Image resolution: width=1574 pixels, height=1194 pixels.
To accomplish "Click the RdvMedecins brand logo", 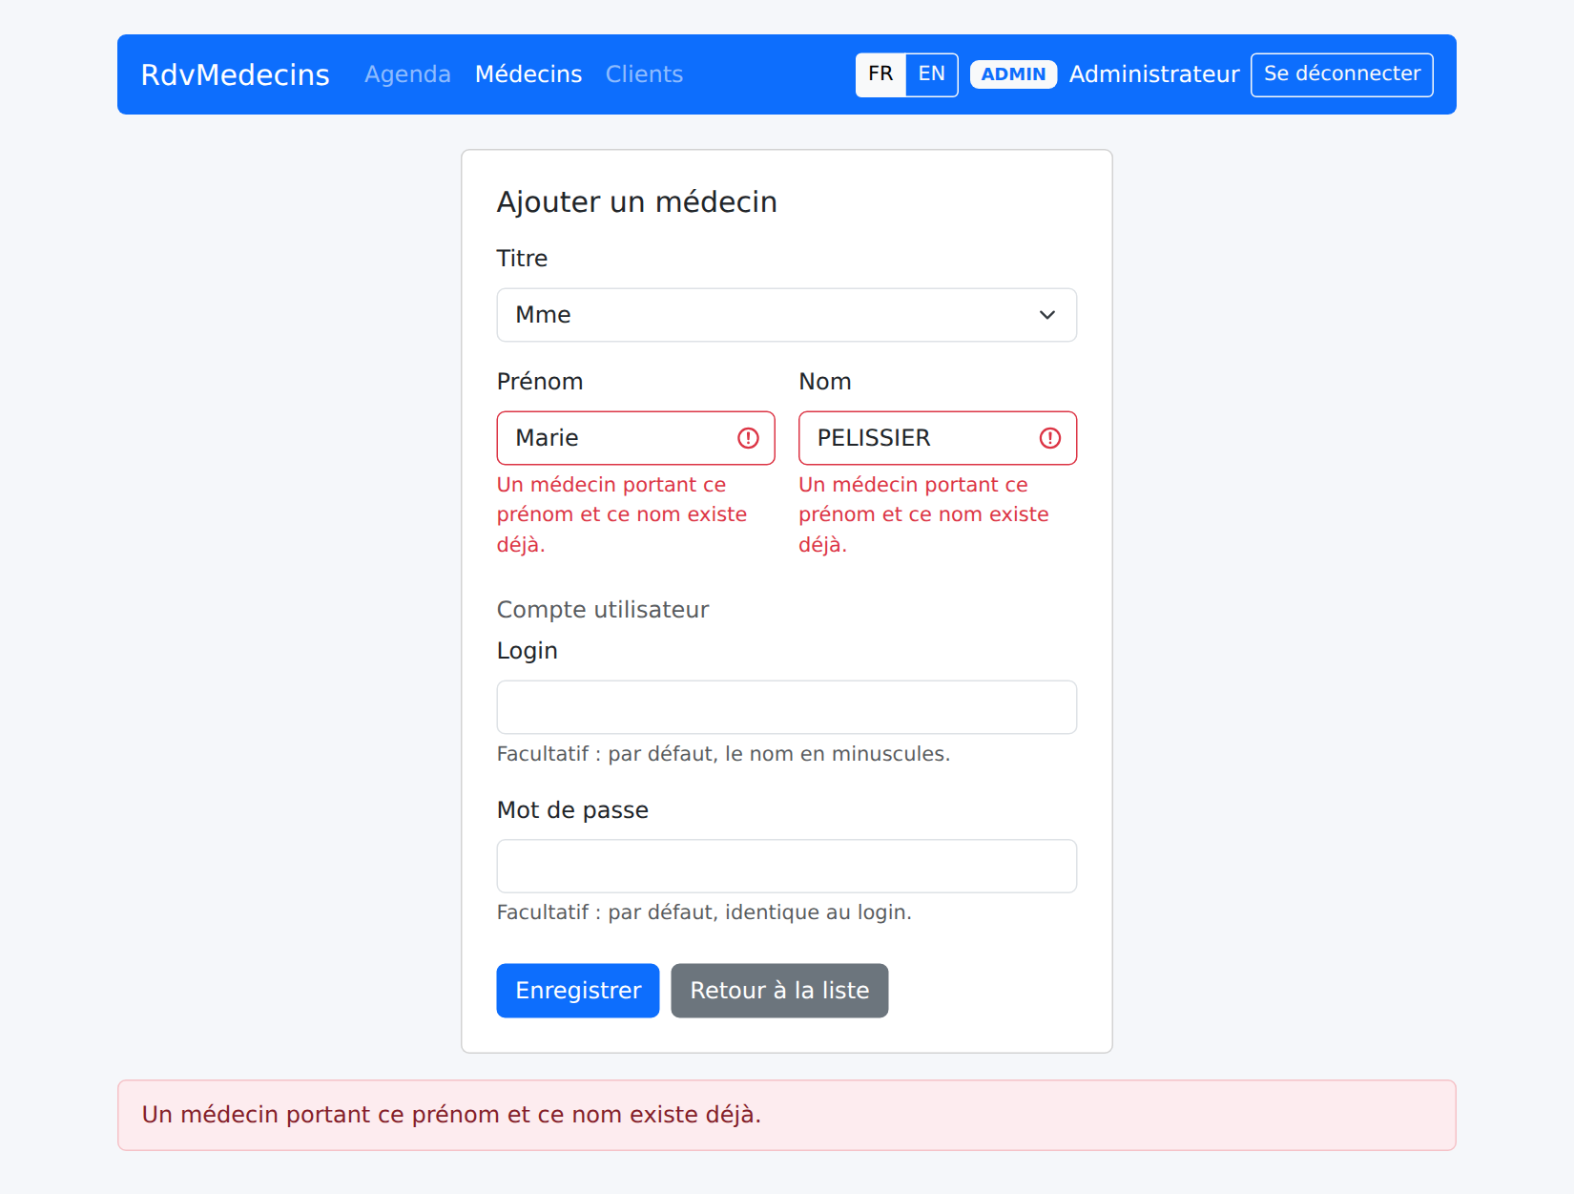I will point(235,74).
